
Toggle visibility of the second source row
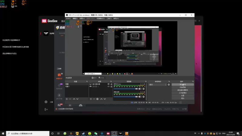coord(109,86)
